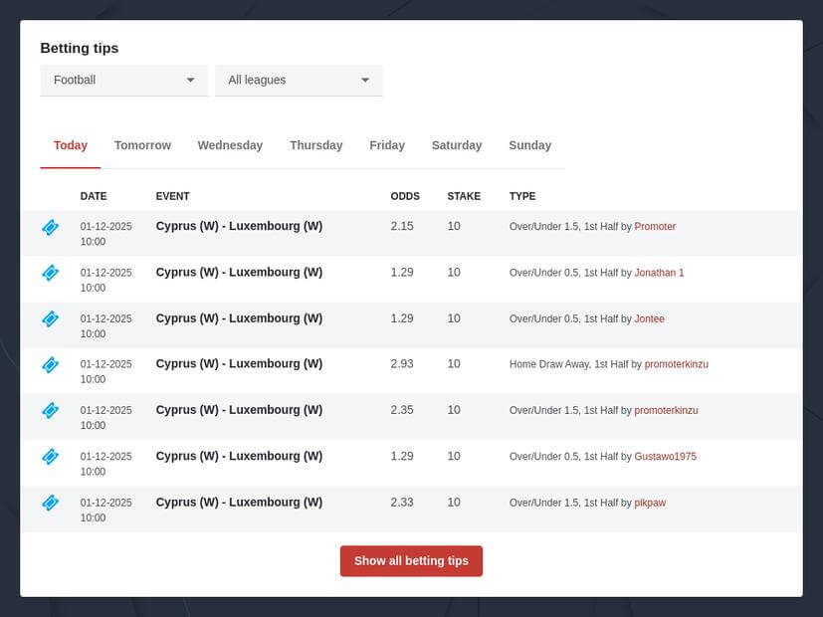Select the ticket icon beside pikpaw's tip

point(50,504)
